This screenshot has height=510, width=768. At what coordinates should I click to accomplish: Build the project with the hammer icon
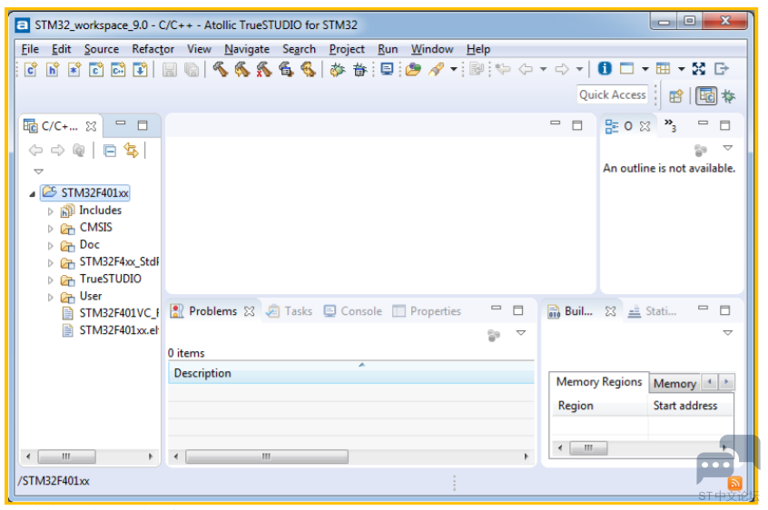pyautogui.click(x=221, y=69)
